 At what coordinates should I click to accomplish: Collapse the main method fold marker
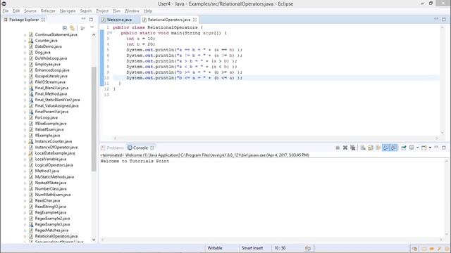click(111, 33)
